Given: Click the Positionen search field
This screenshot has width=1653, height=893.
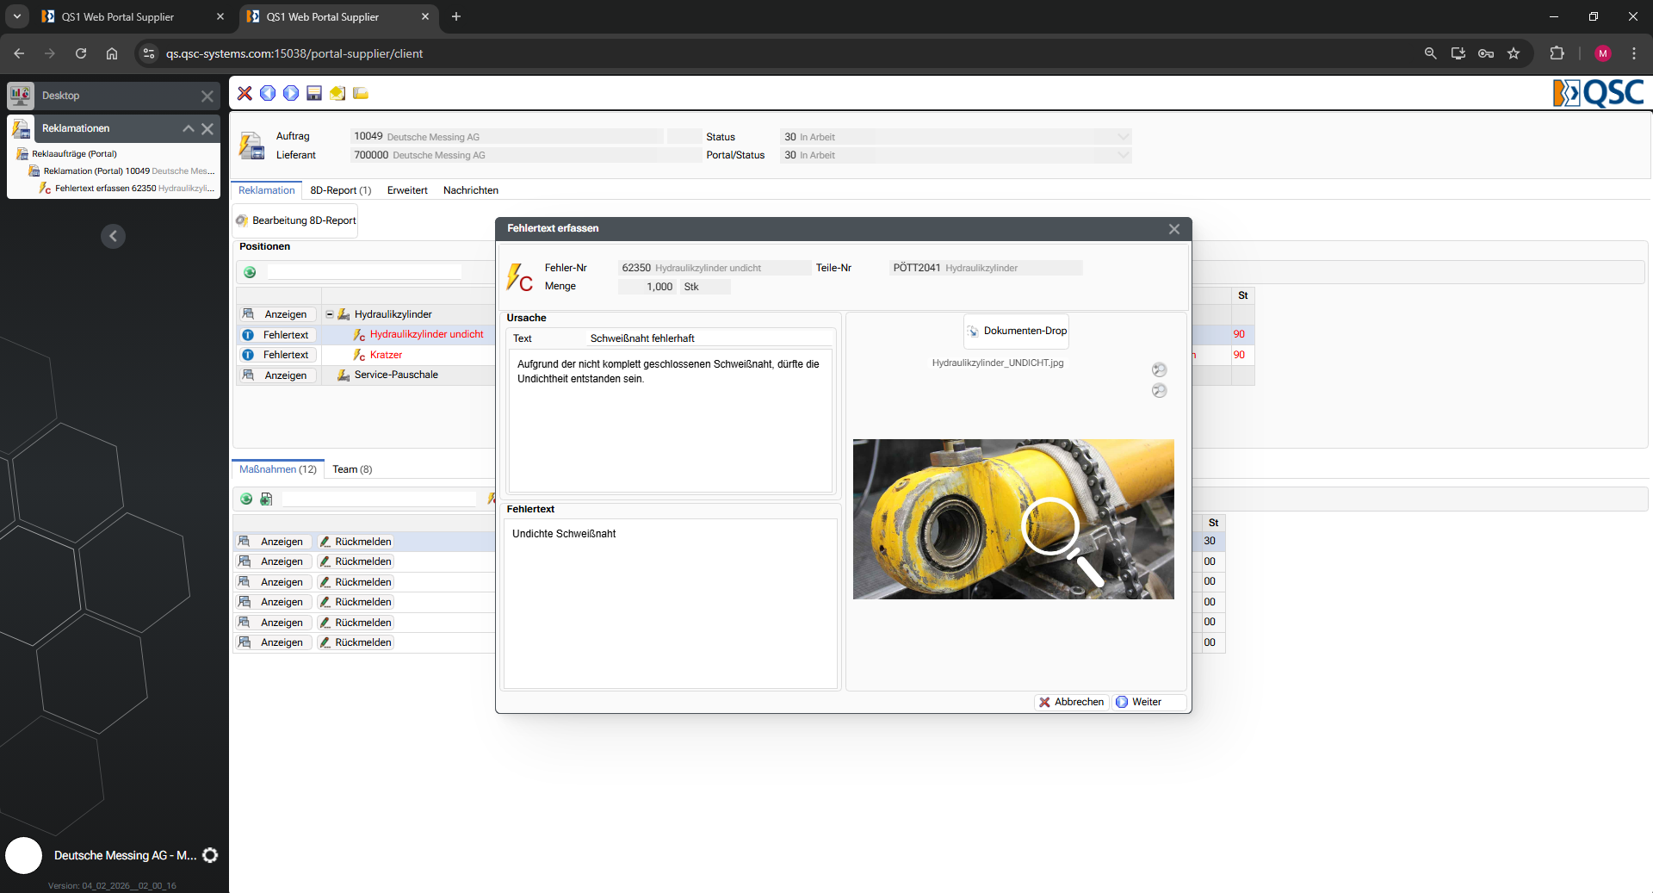Looking at the screenshot, I should (364, 272).
